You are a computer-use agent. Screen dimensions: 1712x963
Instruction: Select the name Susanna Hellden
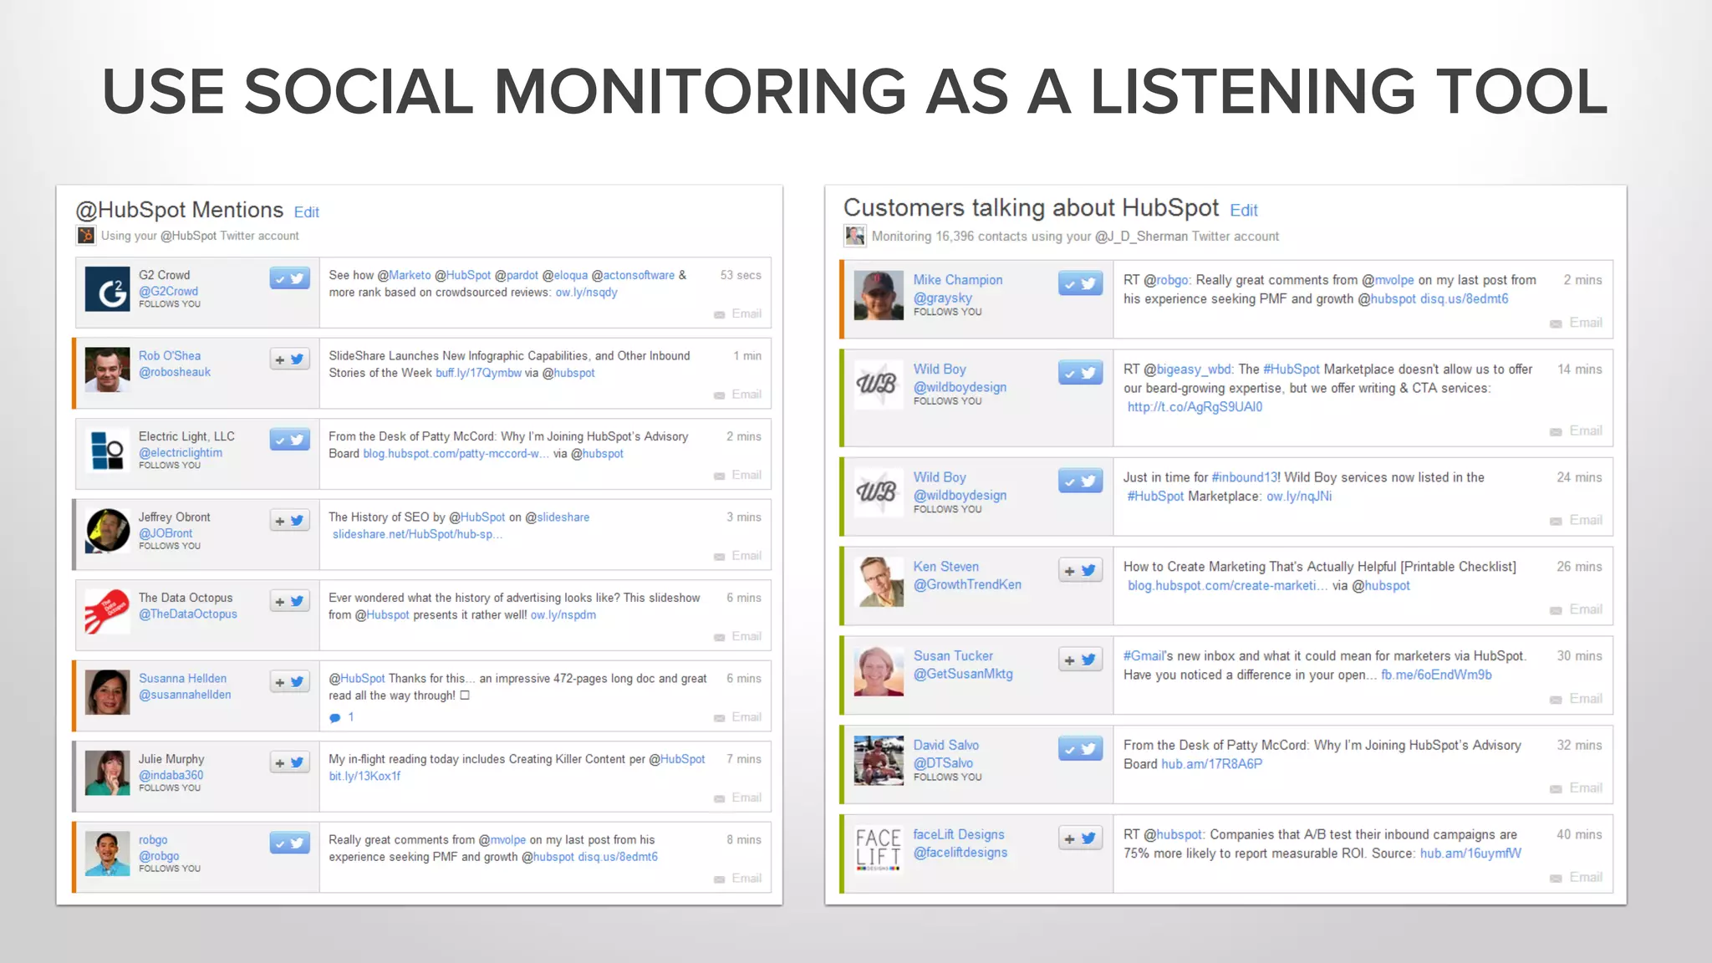pyautogui.click(x=182, y=679)
